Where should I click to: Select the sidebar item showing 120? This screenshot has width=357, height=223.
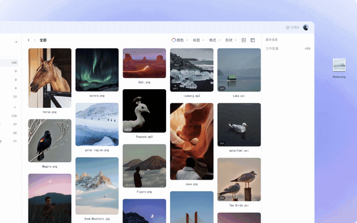click(9, 116)
